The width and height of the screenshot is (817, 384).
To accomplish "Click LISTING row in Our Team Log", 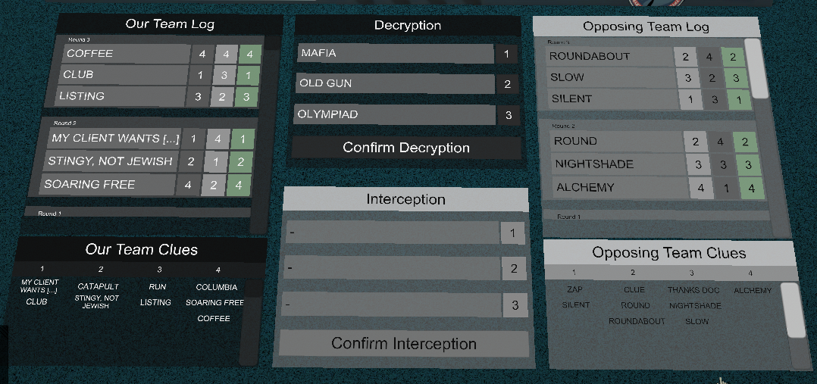I will point(121,96).
